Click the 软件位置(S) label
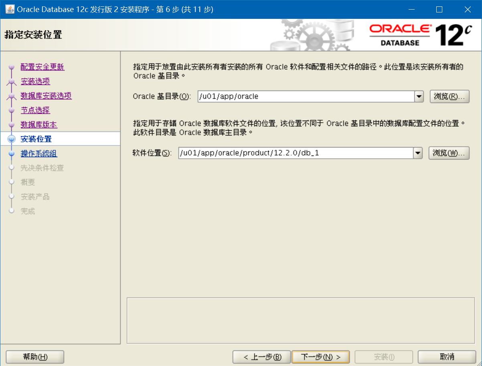The image size is (482, 366). click(x=152, y=153)
